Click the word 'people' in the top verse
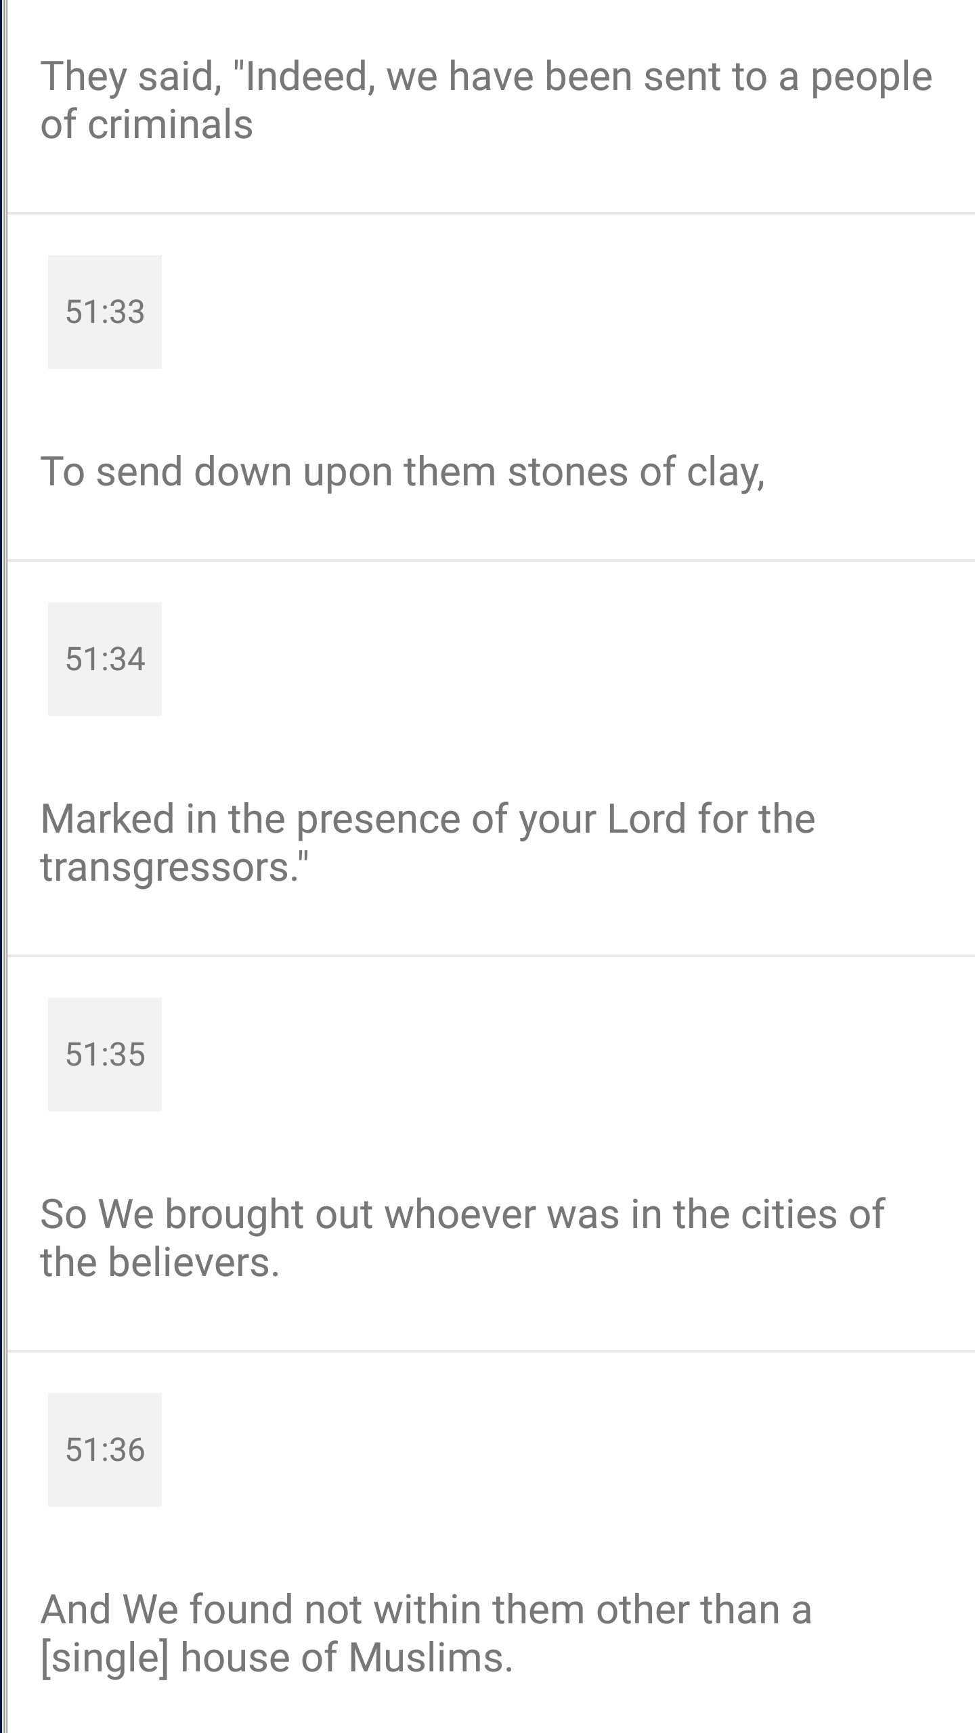 click(871, 77)
